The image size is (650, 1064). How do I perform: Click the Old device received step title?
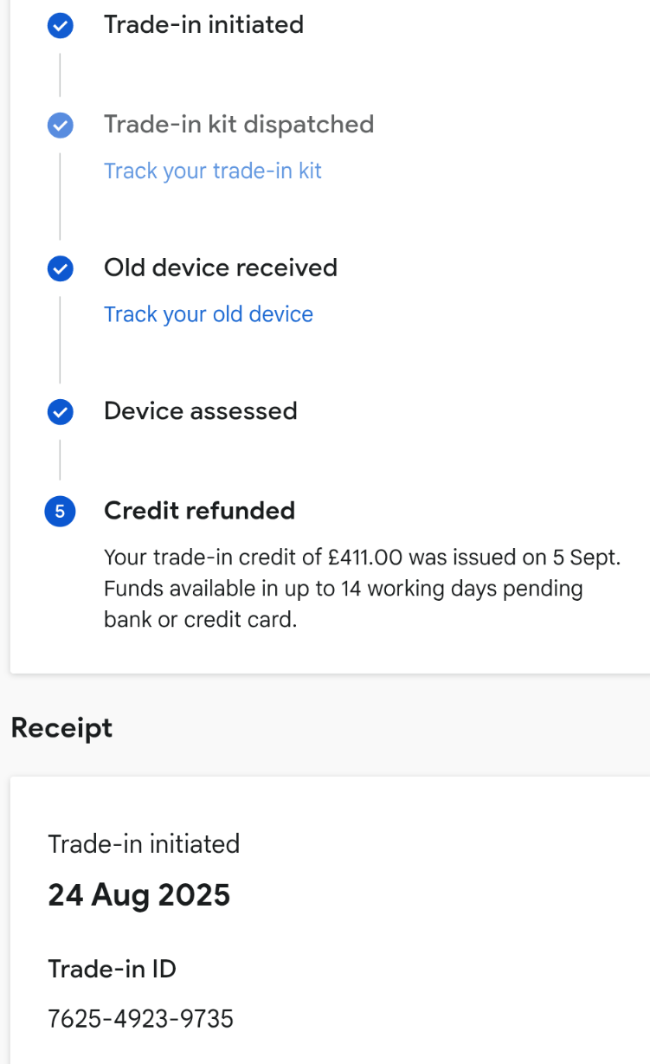tap(221, 268)
